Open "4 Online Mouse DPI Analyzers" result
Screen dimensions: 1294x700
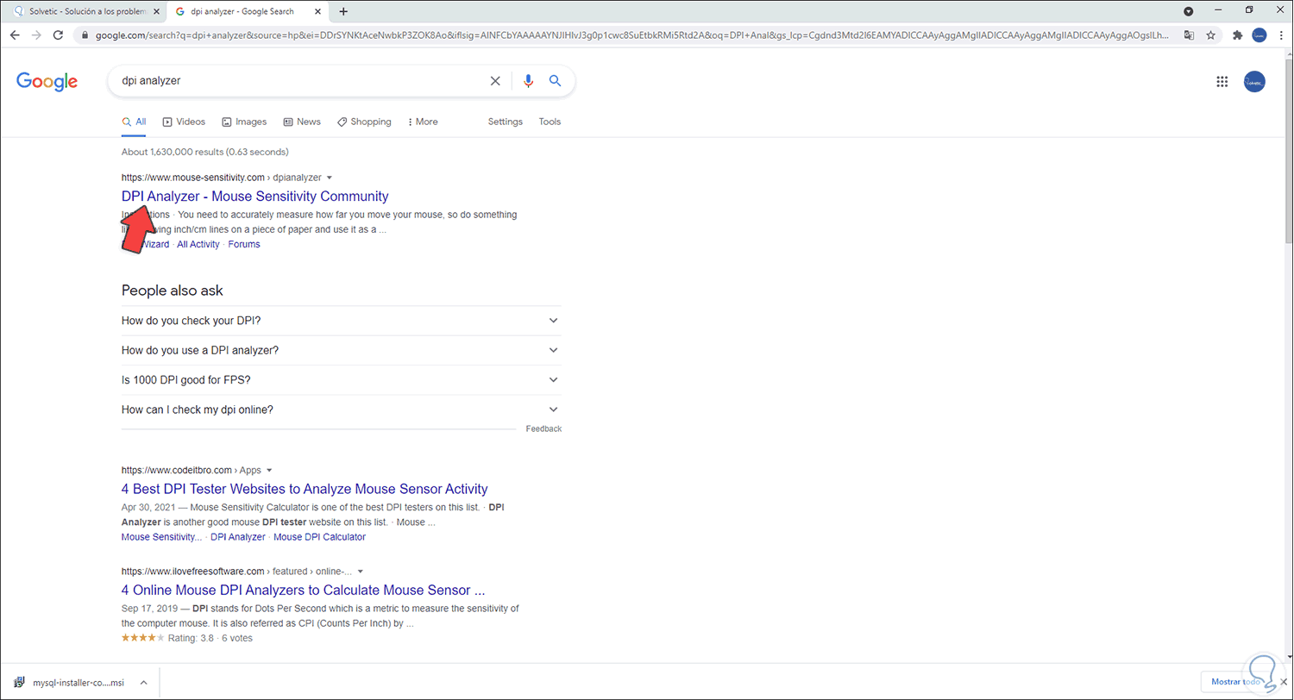303,590
